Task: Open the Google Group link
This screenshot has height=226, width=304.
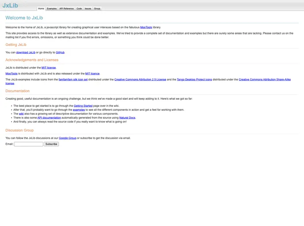Action: (68, 138)
